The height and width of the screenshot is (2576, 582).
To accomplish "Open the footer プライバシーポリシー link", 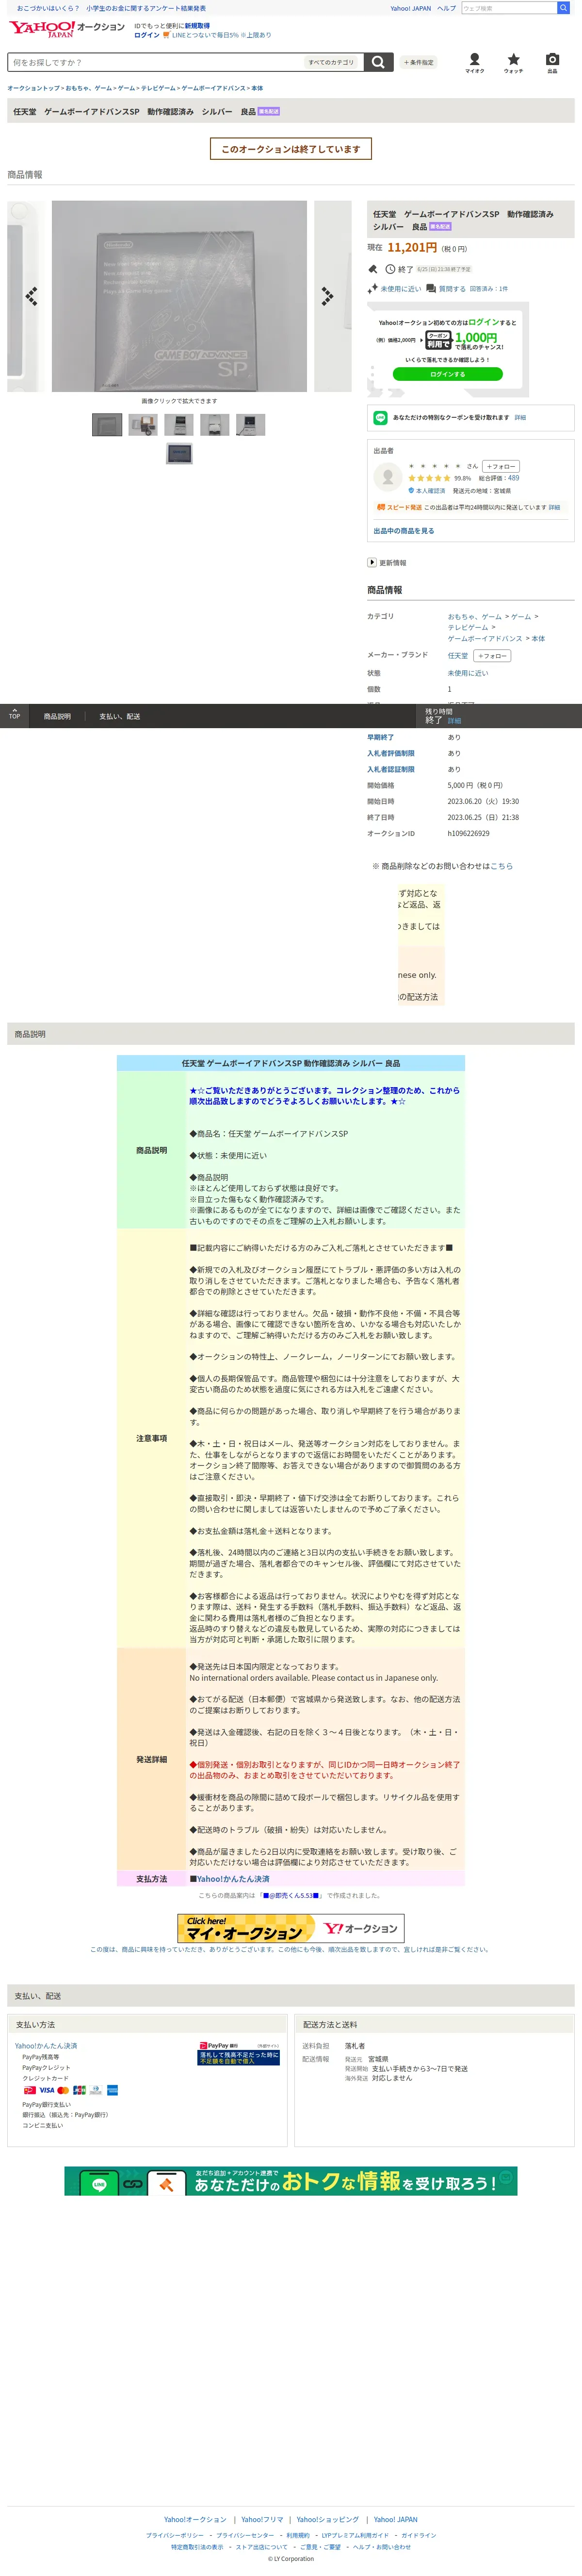I will tap(175, 2535).
